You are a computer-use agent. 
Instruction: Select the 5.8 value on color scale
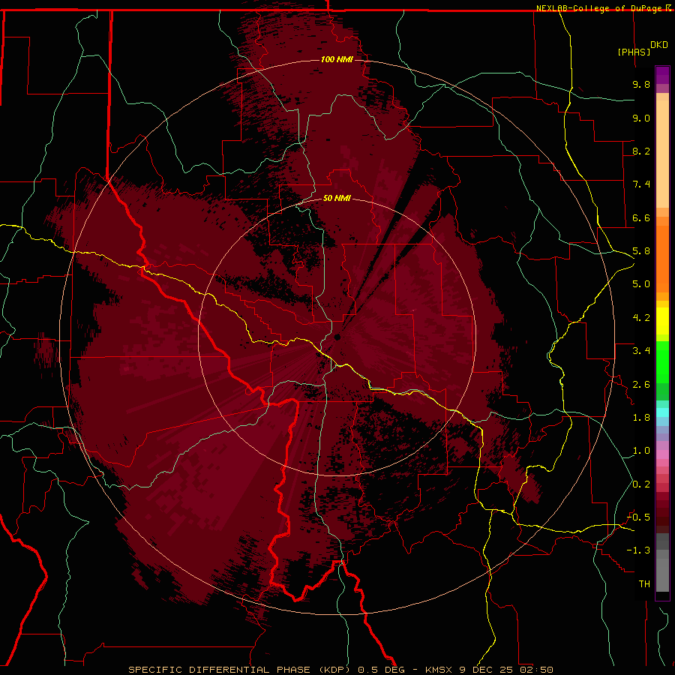click(641, 251)
